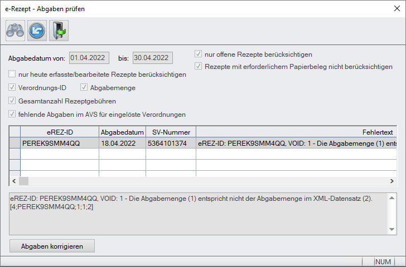Image resolution: width=406 pixels, height=267 pixels.
Task: Click the blue refresh arrow icon
Action: [x=37, y=31]
